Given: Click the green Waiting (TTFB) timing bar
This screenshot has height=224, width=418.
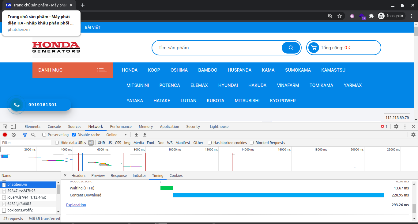Looking at the screenshot, I should pos(167,188).
